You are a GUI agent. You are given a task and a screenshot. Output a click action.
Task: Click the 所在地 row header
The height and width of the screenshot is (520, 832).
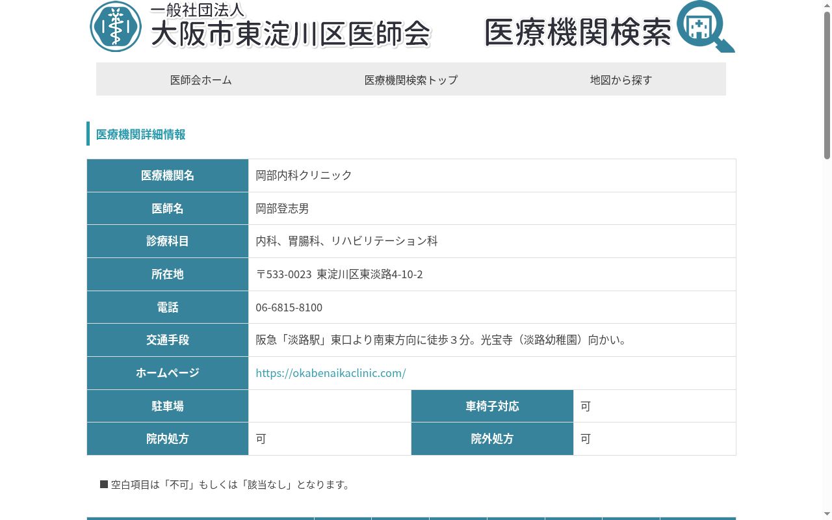[168, 274]
